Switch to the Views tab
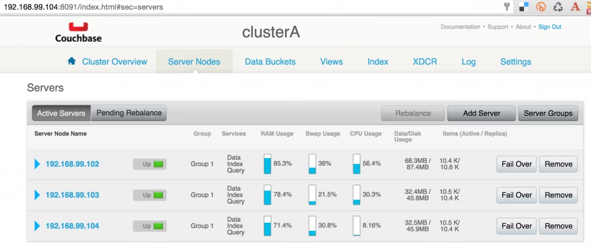The height and width of the screenshot is (251, 591). 332,61
